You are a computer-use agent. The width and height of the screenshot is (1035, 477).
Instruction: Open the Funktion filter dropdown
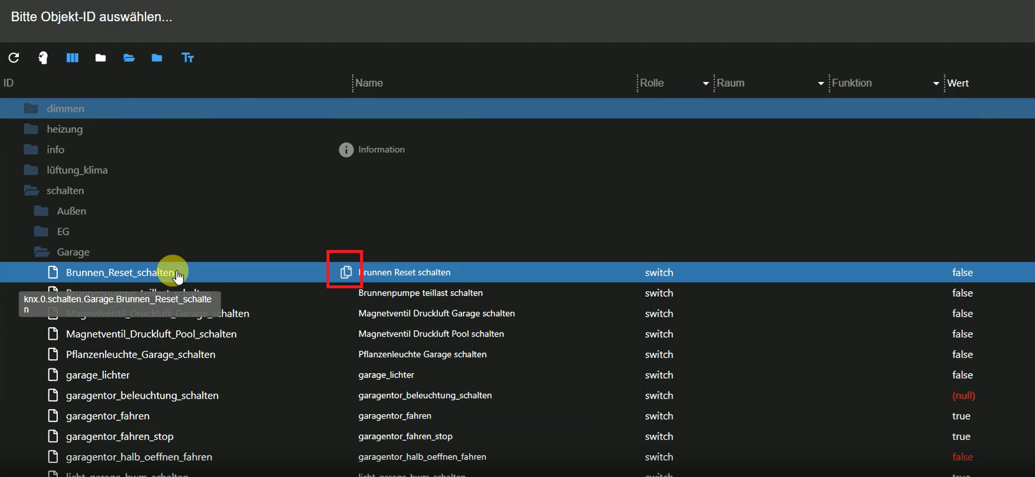pos(936,84)
